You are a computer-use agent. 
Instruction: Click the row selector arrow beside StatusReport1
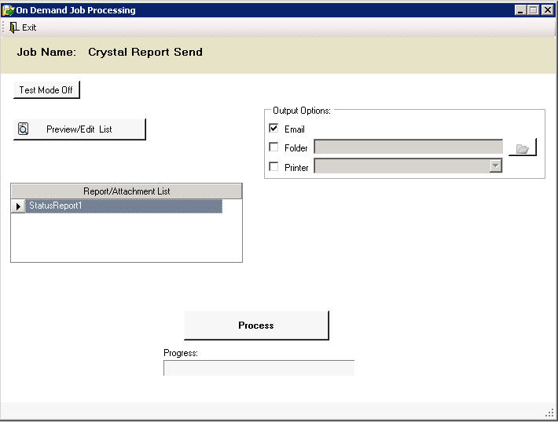(x=19, y=206)
